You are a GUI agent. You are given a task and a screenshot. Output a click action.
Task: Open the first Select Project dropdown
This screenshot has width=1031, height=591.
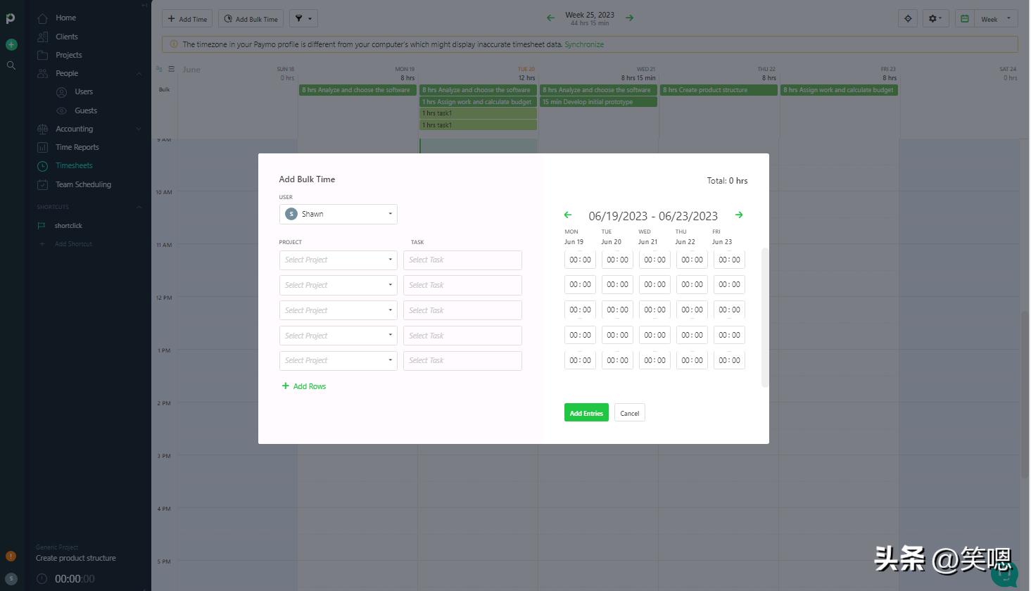pos(338,260)
